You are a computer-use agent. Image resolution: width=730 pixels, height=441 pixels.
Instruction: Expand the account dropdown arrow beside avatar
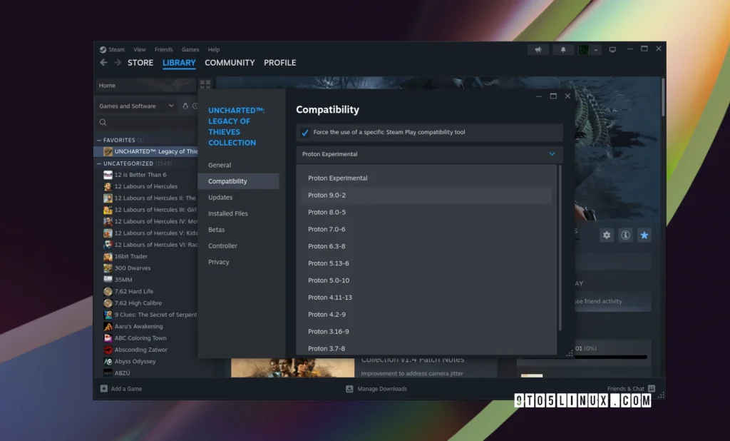tap(595, 50)
